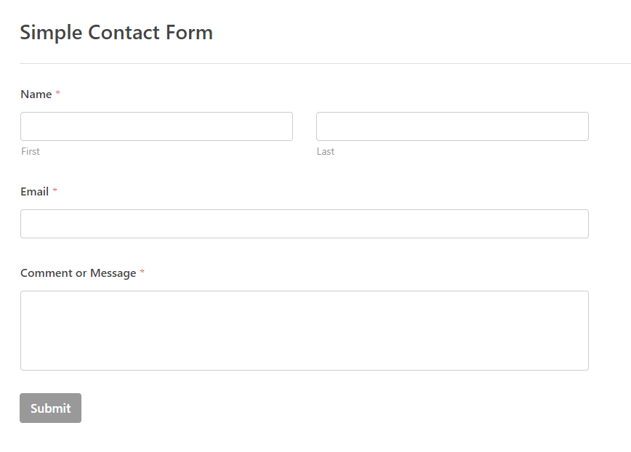Select the Name field label

(36, 94)
